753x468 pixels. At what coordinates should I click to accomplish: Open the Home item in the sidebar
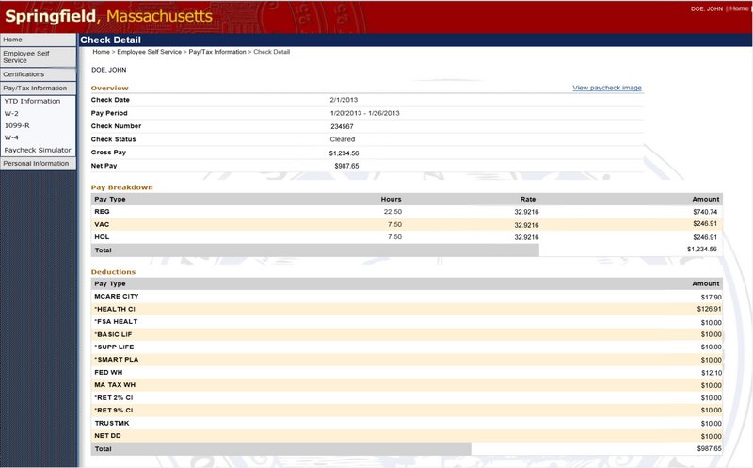(x=38, y=40)
